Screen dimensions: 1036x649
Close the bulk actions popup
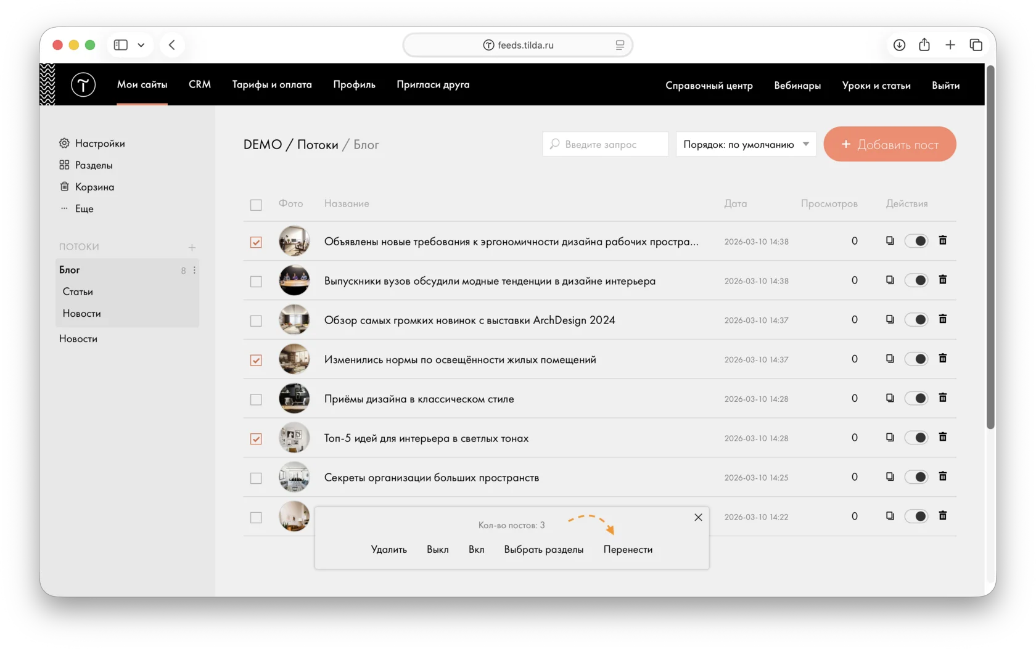tap(698, 517)
